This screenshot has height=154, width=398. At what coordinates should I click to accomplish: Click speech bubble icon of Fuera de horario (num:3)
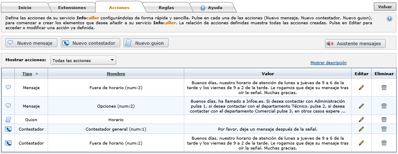click(8, 87)
